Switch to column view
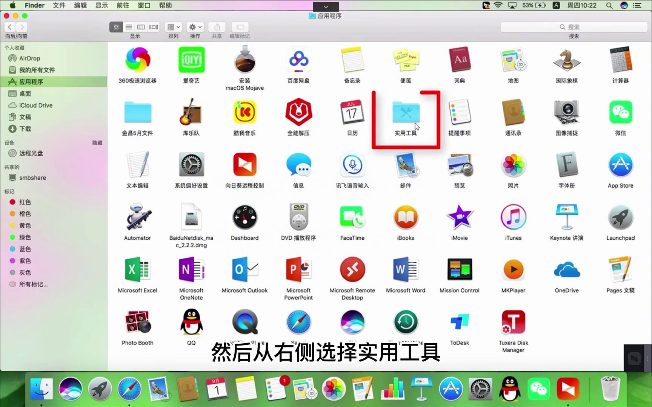Image resolution: width=652 pixels, height=407 pixels. click(x=141, y=27)
